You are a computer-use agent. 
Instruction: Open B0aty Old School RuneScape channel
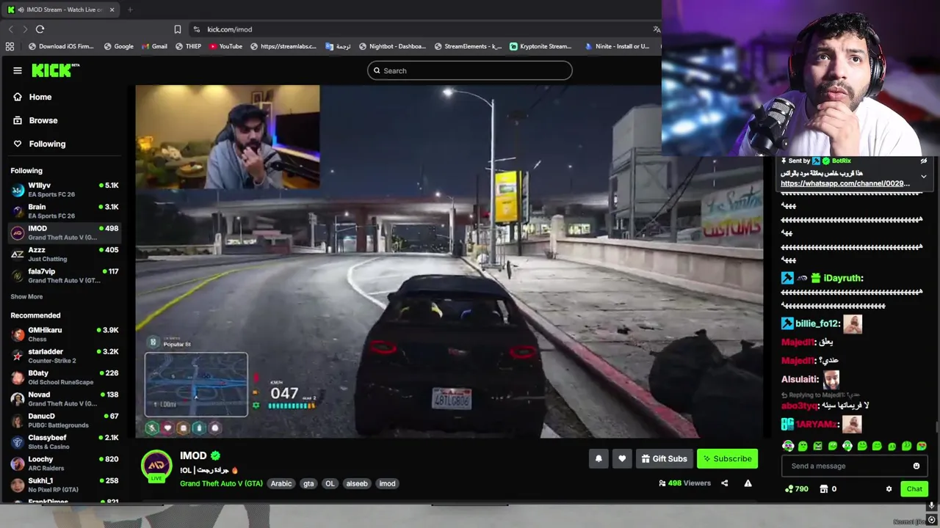click(x=65, y=377)
